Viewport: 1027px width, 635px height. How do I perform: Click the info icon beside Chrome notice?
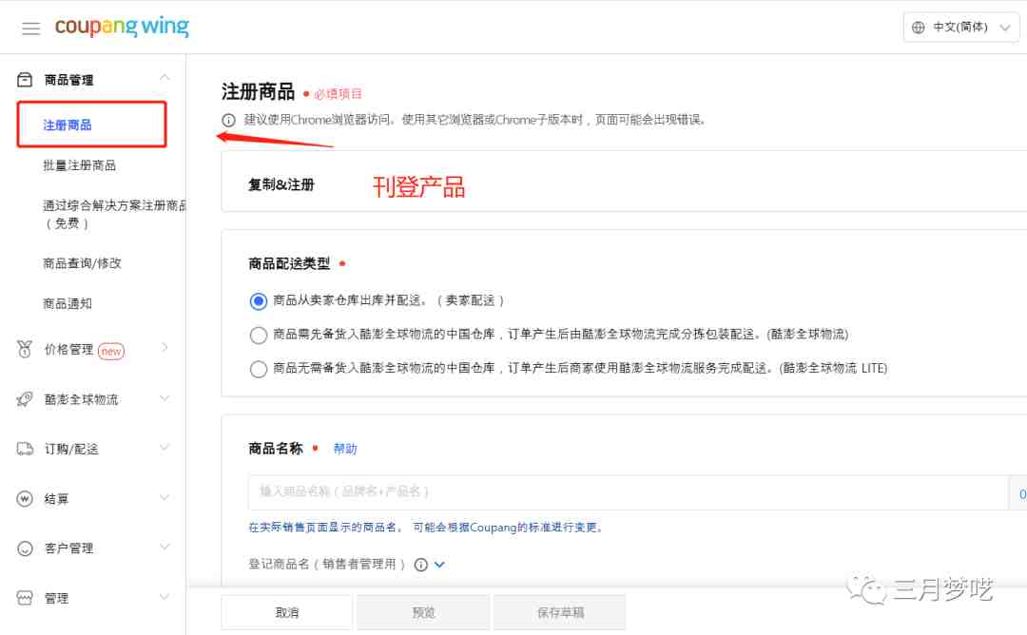click(x=228, y=121)
